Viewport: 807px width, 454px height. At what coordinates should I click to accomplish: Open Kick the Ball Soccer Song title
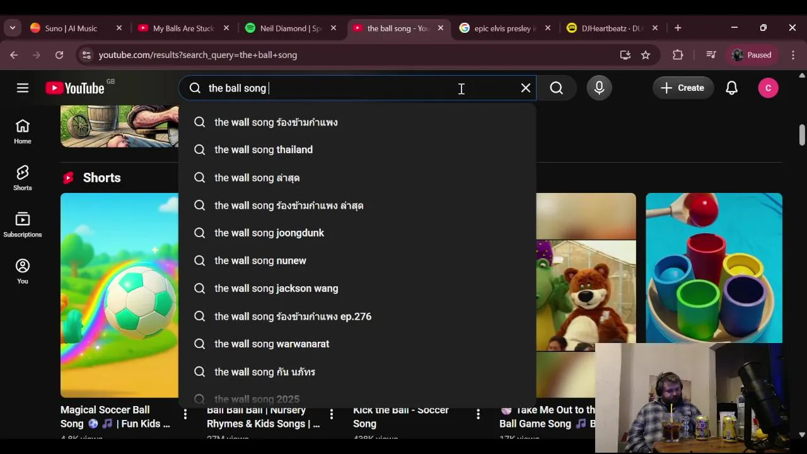pyautogui.click(x=401, y=417)
